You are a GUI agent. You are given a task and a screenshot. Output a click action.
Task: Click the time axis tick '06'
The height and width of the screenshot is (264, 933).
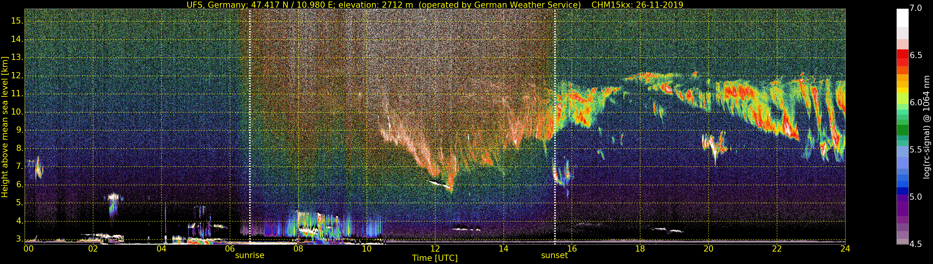click(230, 249)
